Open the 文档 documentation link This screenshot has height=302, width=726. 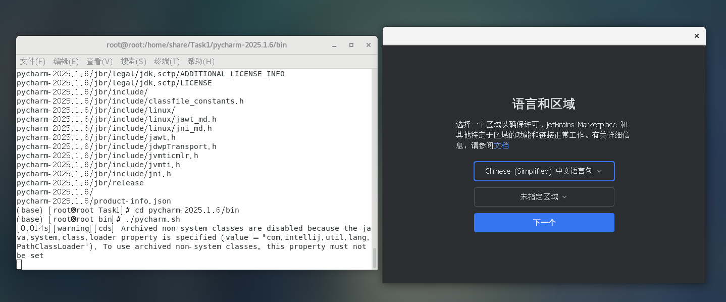tap(501, 145)
